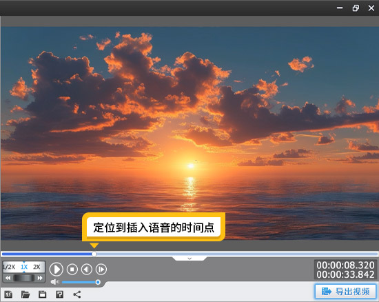Select 1X playback speed
This screenshot has height=302, width=379.
click(x=24, y=267)
